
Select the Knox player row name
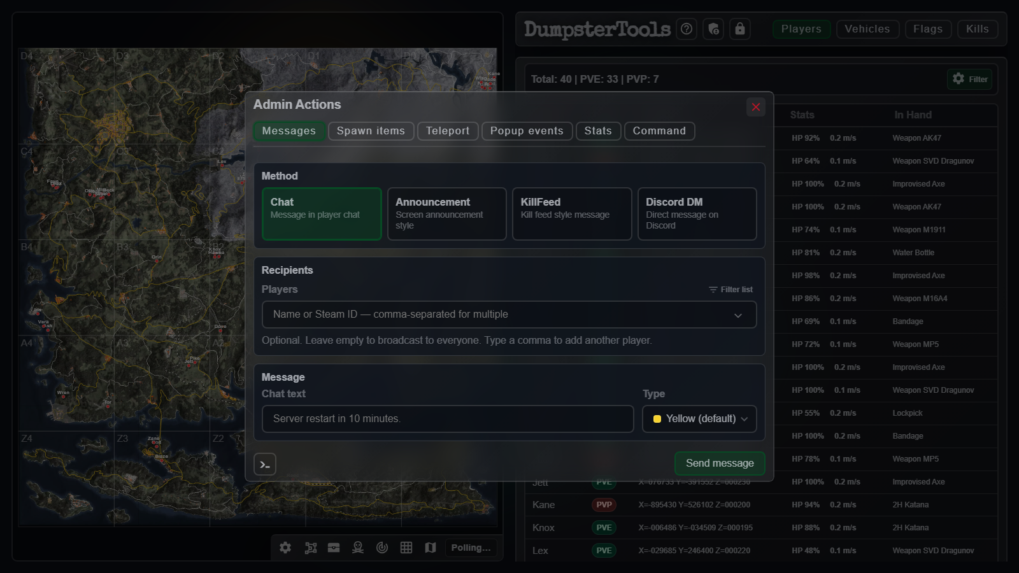click(543, 528)
